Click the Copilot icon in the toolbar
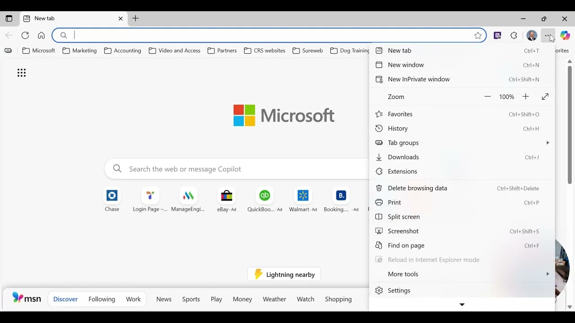Viewport: 575px width, 323px height. pos(565,35)
